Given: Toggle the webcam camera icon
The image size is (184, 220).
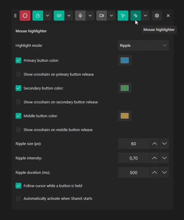Looking at the screenshot, I should click(102, 16).
